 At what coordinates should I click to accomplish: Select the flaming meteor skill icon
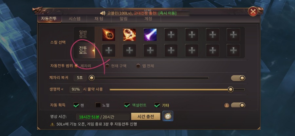point(108,35)
